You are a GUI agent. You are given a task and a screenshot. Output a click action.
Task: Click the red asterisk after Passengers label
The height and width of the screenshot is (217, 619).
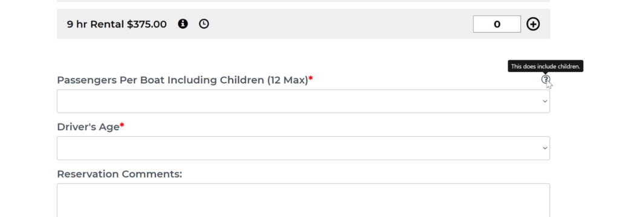click(x=311, y=79)
